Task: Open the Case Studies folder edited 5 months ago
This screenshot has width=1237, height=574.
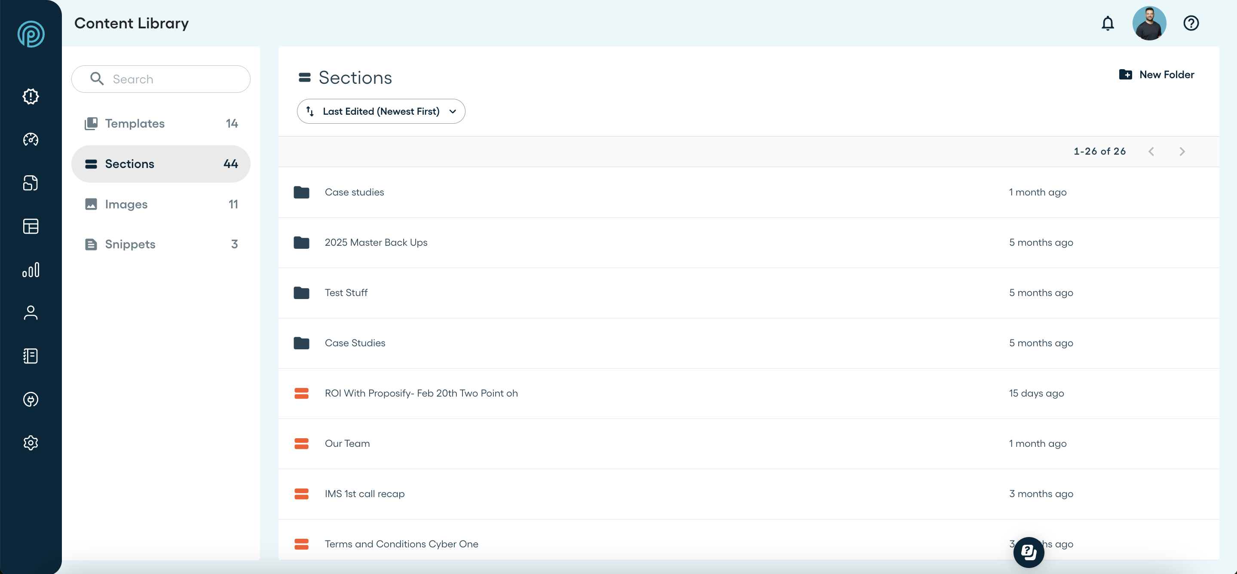Action: (x=748, y=343)
